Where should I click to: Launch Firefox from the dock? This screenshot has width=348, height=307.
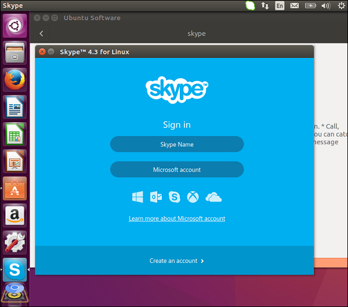tap(14, 80)
